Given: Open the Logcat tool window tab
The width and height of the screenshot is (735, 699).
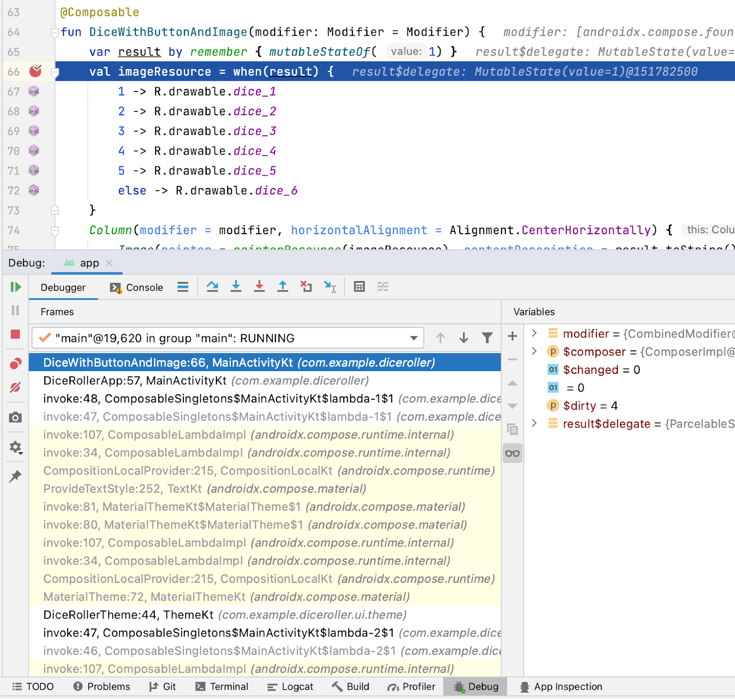Looking at the screenshot, I should point(290,687).
